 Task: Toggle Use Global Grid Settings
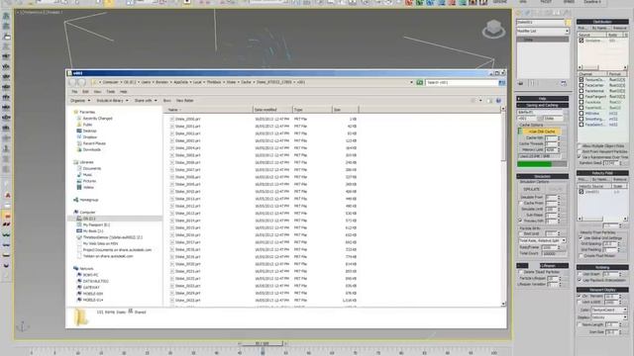581,238
